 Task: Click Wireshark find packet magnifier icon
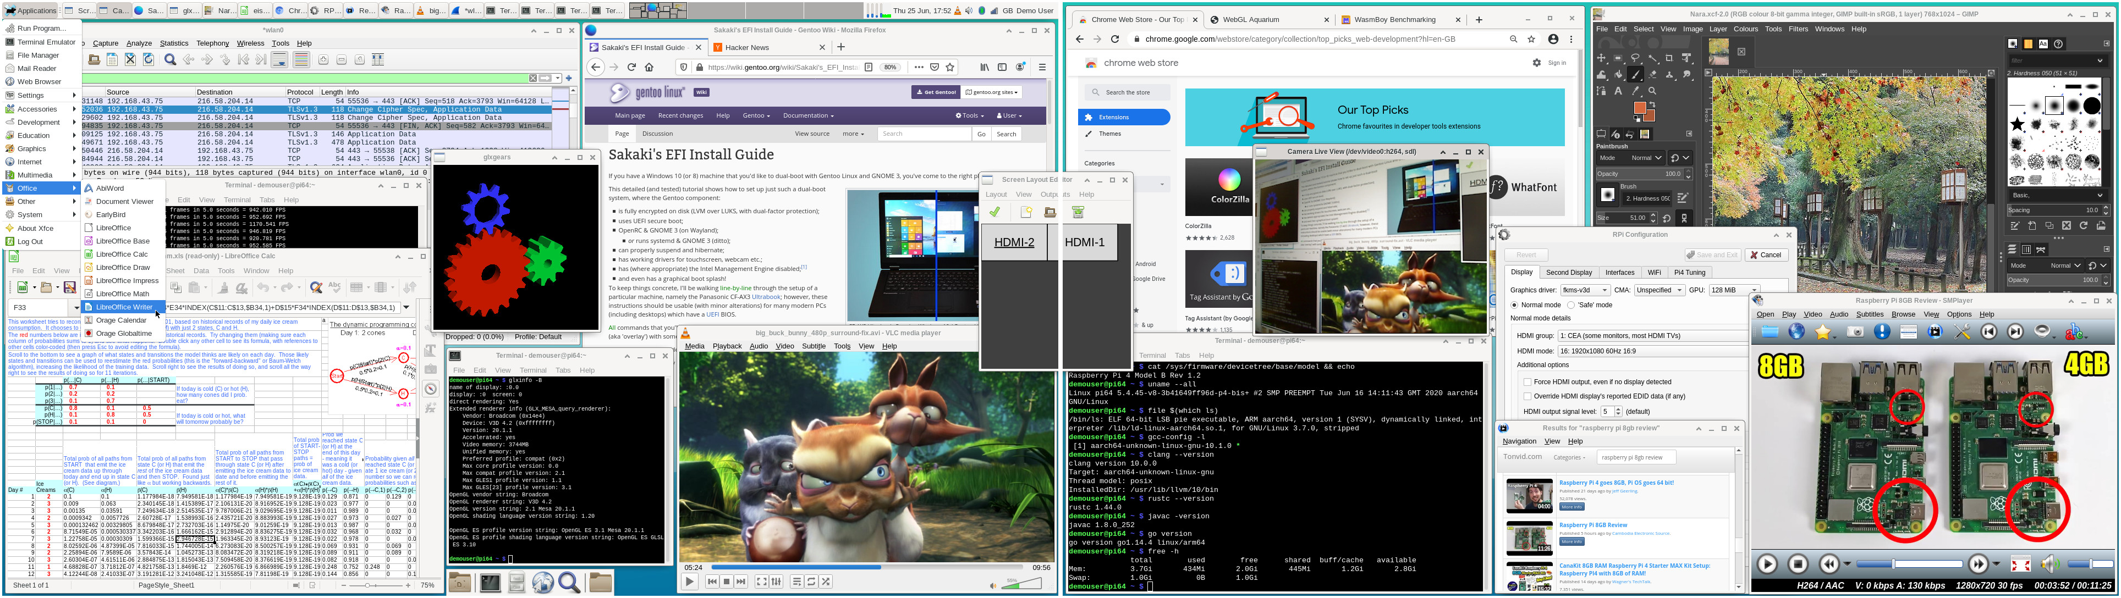point(169,59)
